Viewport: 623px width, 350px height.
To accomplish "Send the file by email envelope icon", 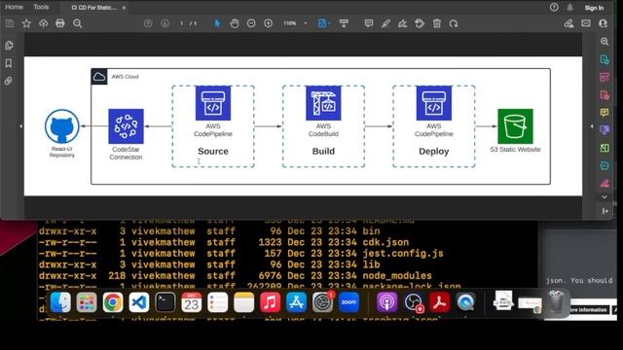I will click(586, 23).
